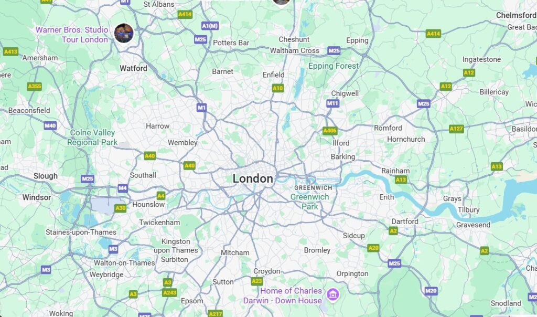Click Colne Valley Regional Park label
This screenshot has width=537, height=317.
[92, 138]
